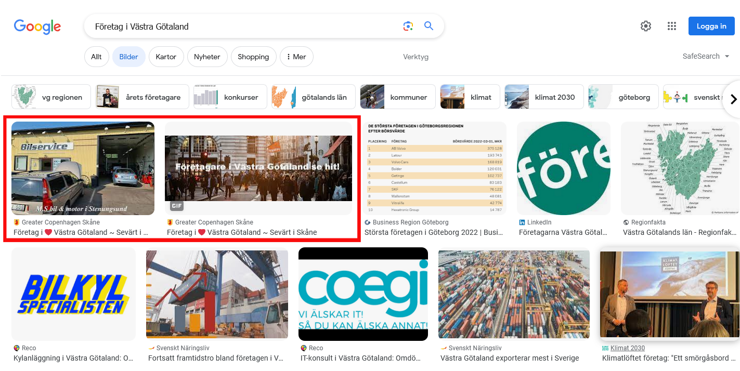Select the Bilder tab
The width and height of the screenshot is (740, 371).
click(129, 57)
